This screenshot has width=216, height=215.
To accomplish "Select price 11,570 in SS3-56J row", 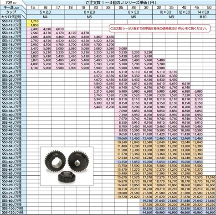I will [x=121, y=154].
